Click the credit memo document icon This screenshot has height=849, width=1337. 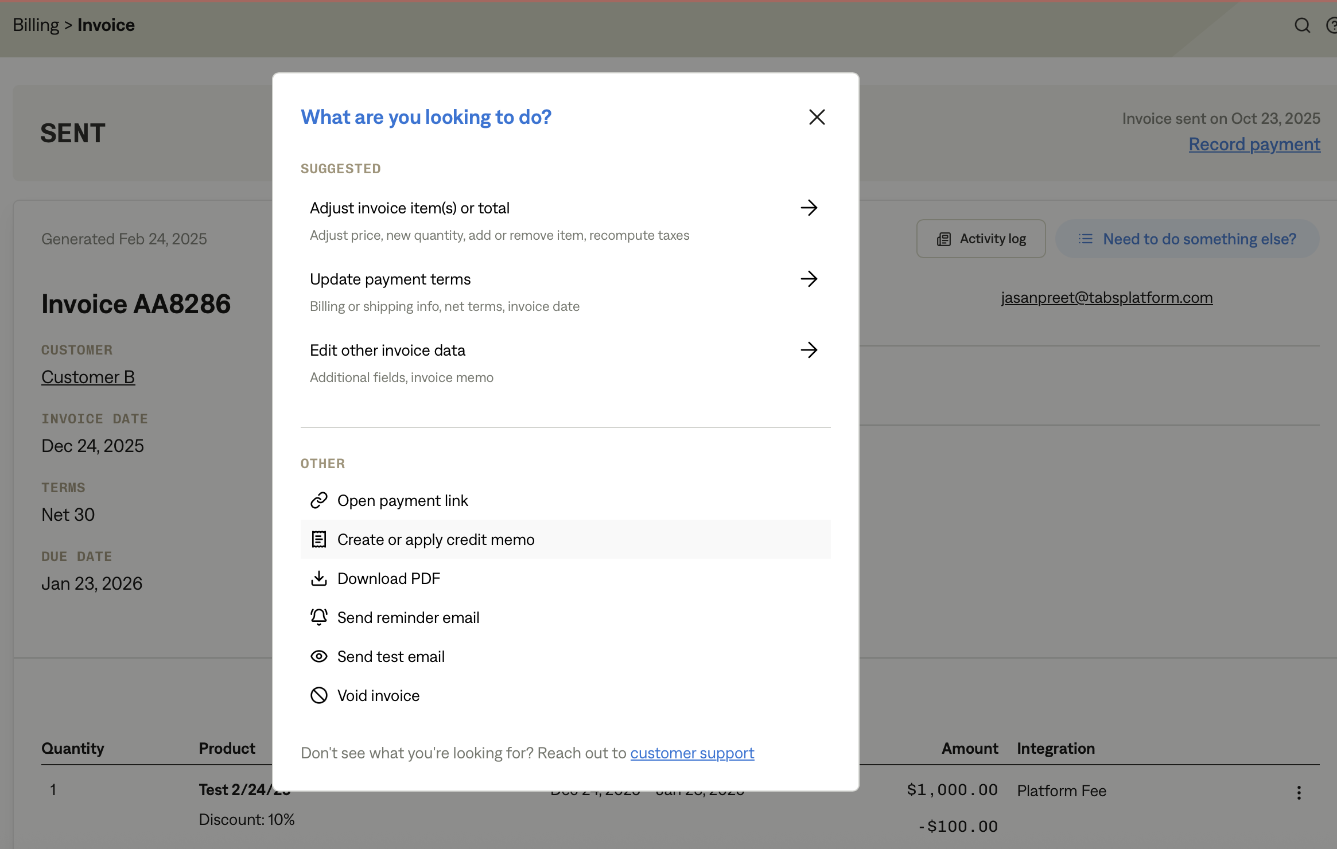tap(318, 539)
